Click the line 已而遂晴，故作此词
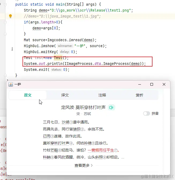 [62, 136]
